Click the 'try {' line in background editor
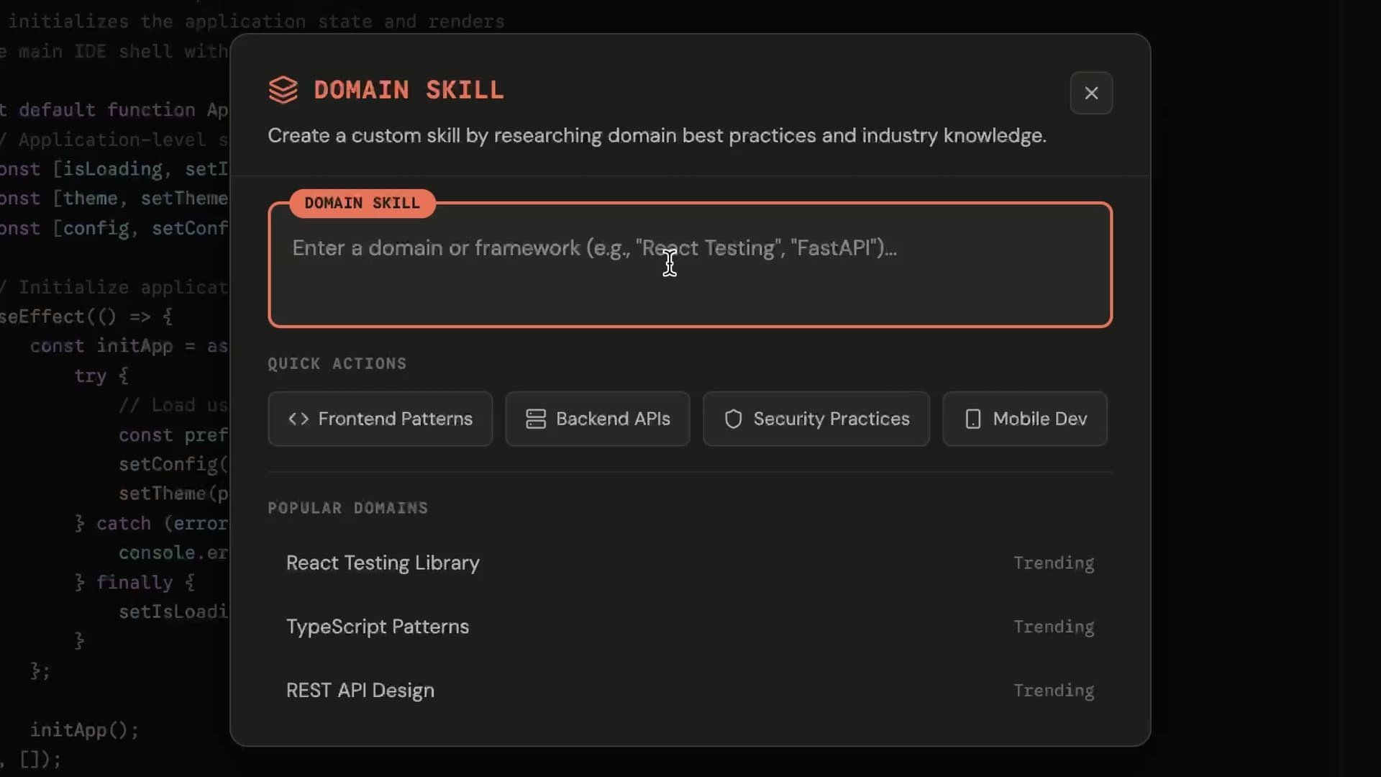The image size is (1381, 777). pyautogui.click(x=101, y=376)
